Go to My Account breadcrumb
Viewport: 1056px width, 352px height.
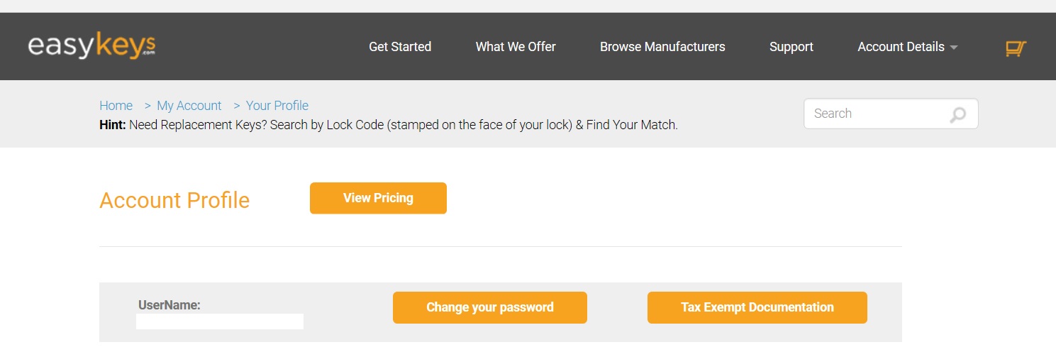tap(189, 106)
